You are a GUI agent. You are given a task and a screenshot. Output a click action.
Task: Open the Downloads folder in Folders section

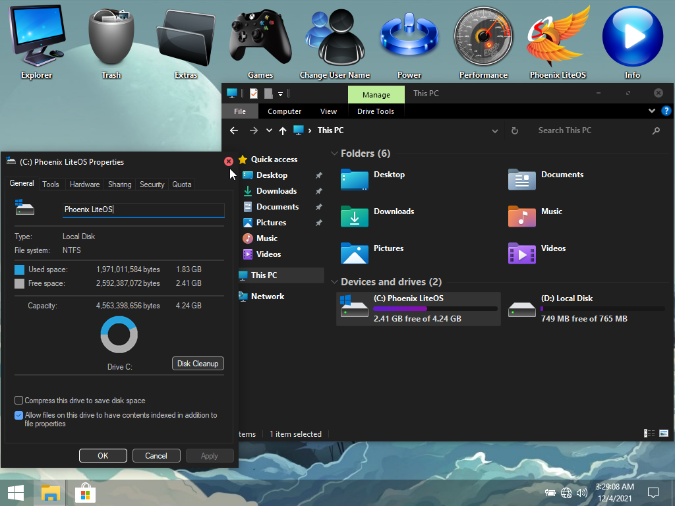377,216
